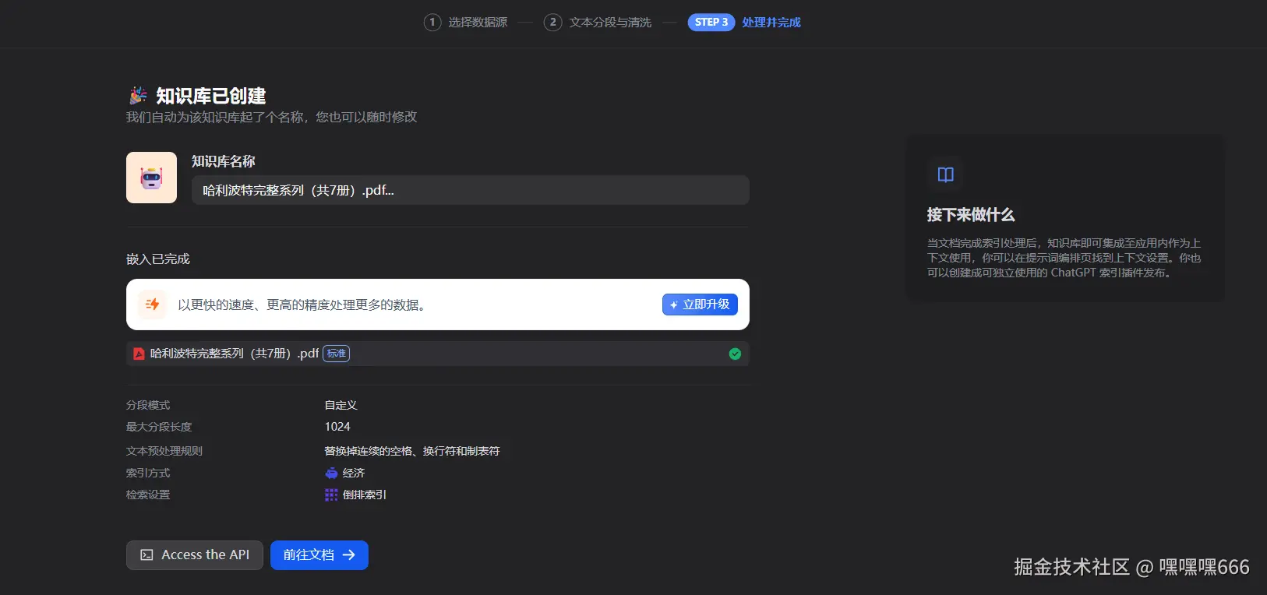Click the 最大分段长度 label
Image resolution: width=1267 pixels, height=595 pixels.
pos(159,427)
